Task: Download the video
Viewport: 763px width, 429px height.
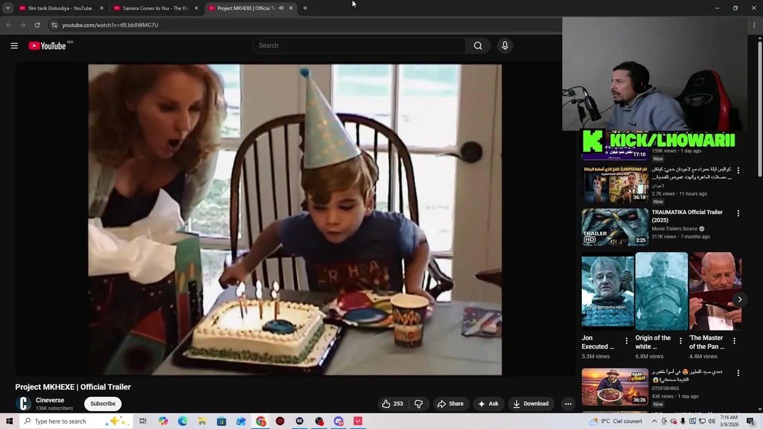Action: 531,403
